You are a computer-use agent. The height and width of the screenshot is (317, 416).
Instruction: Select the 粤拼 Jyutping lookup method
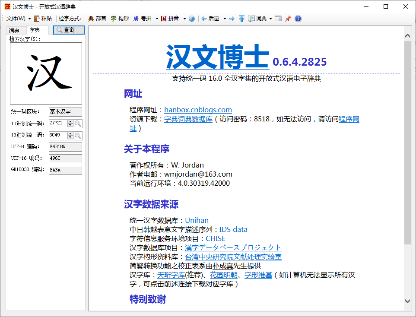point(142,19)
